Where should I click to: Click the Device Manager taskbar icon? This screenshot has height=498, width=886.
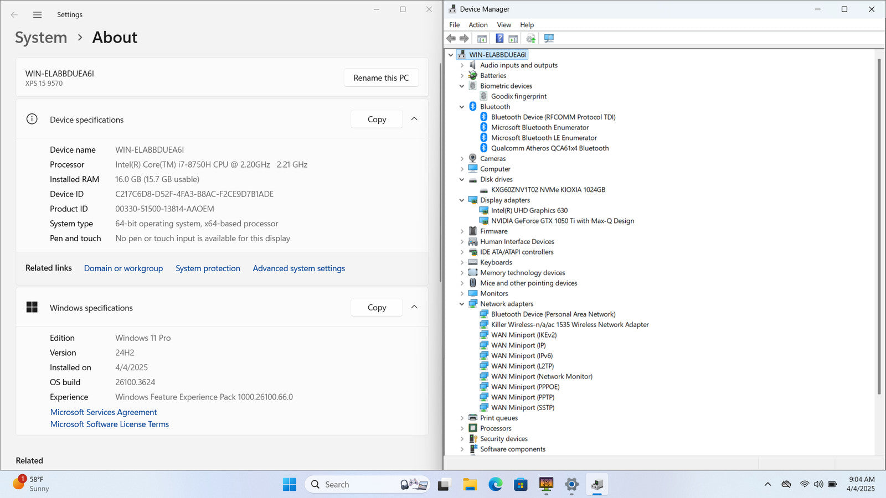pos(597,485)
